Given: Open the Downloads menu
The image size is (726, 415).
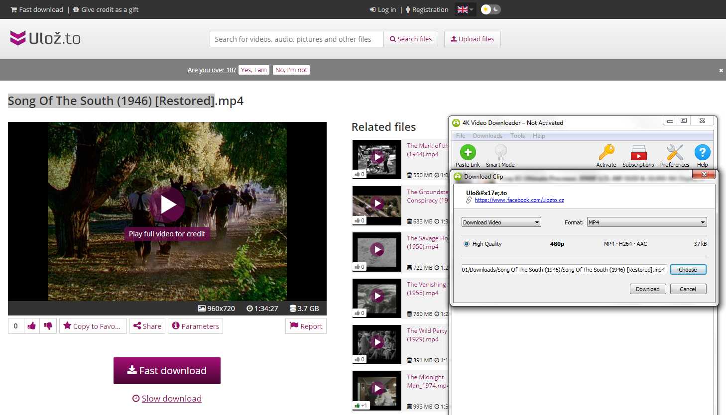Looking at the screenshot, I should (487, 136).
